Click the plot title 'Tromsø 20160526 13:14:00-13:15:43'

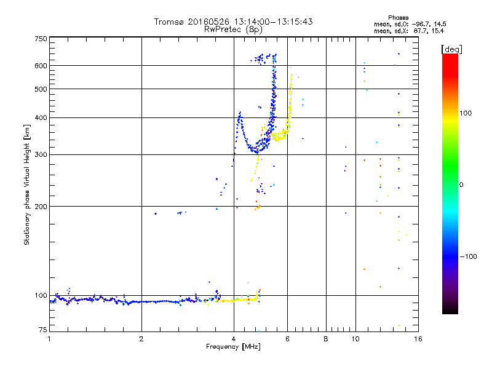point(233,22)
